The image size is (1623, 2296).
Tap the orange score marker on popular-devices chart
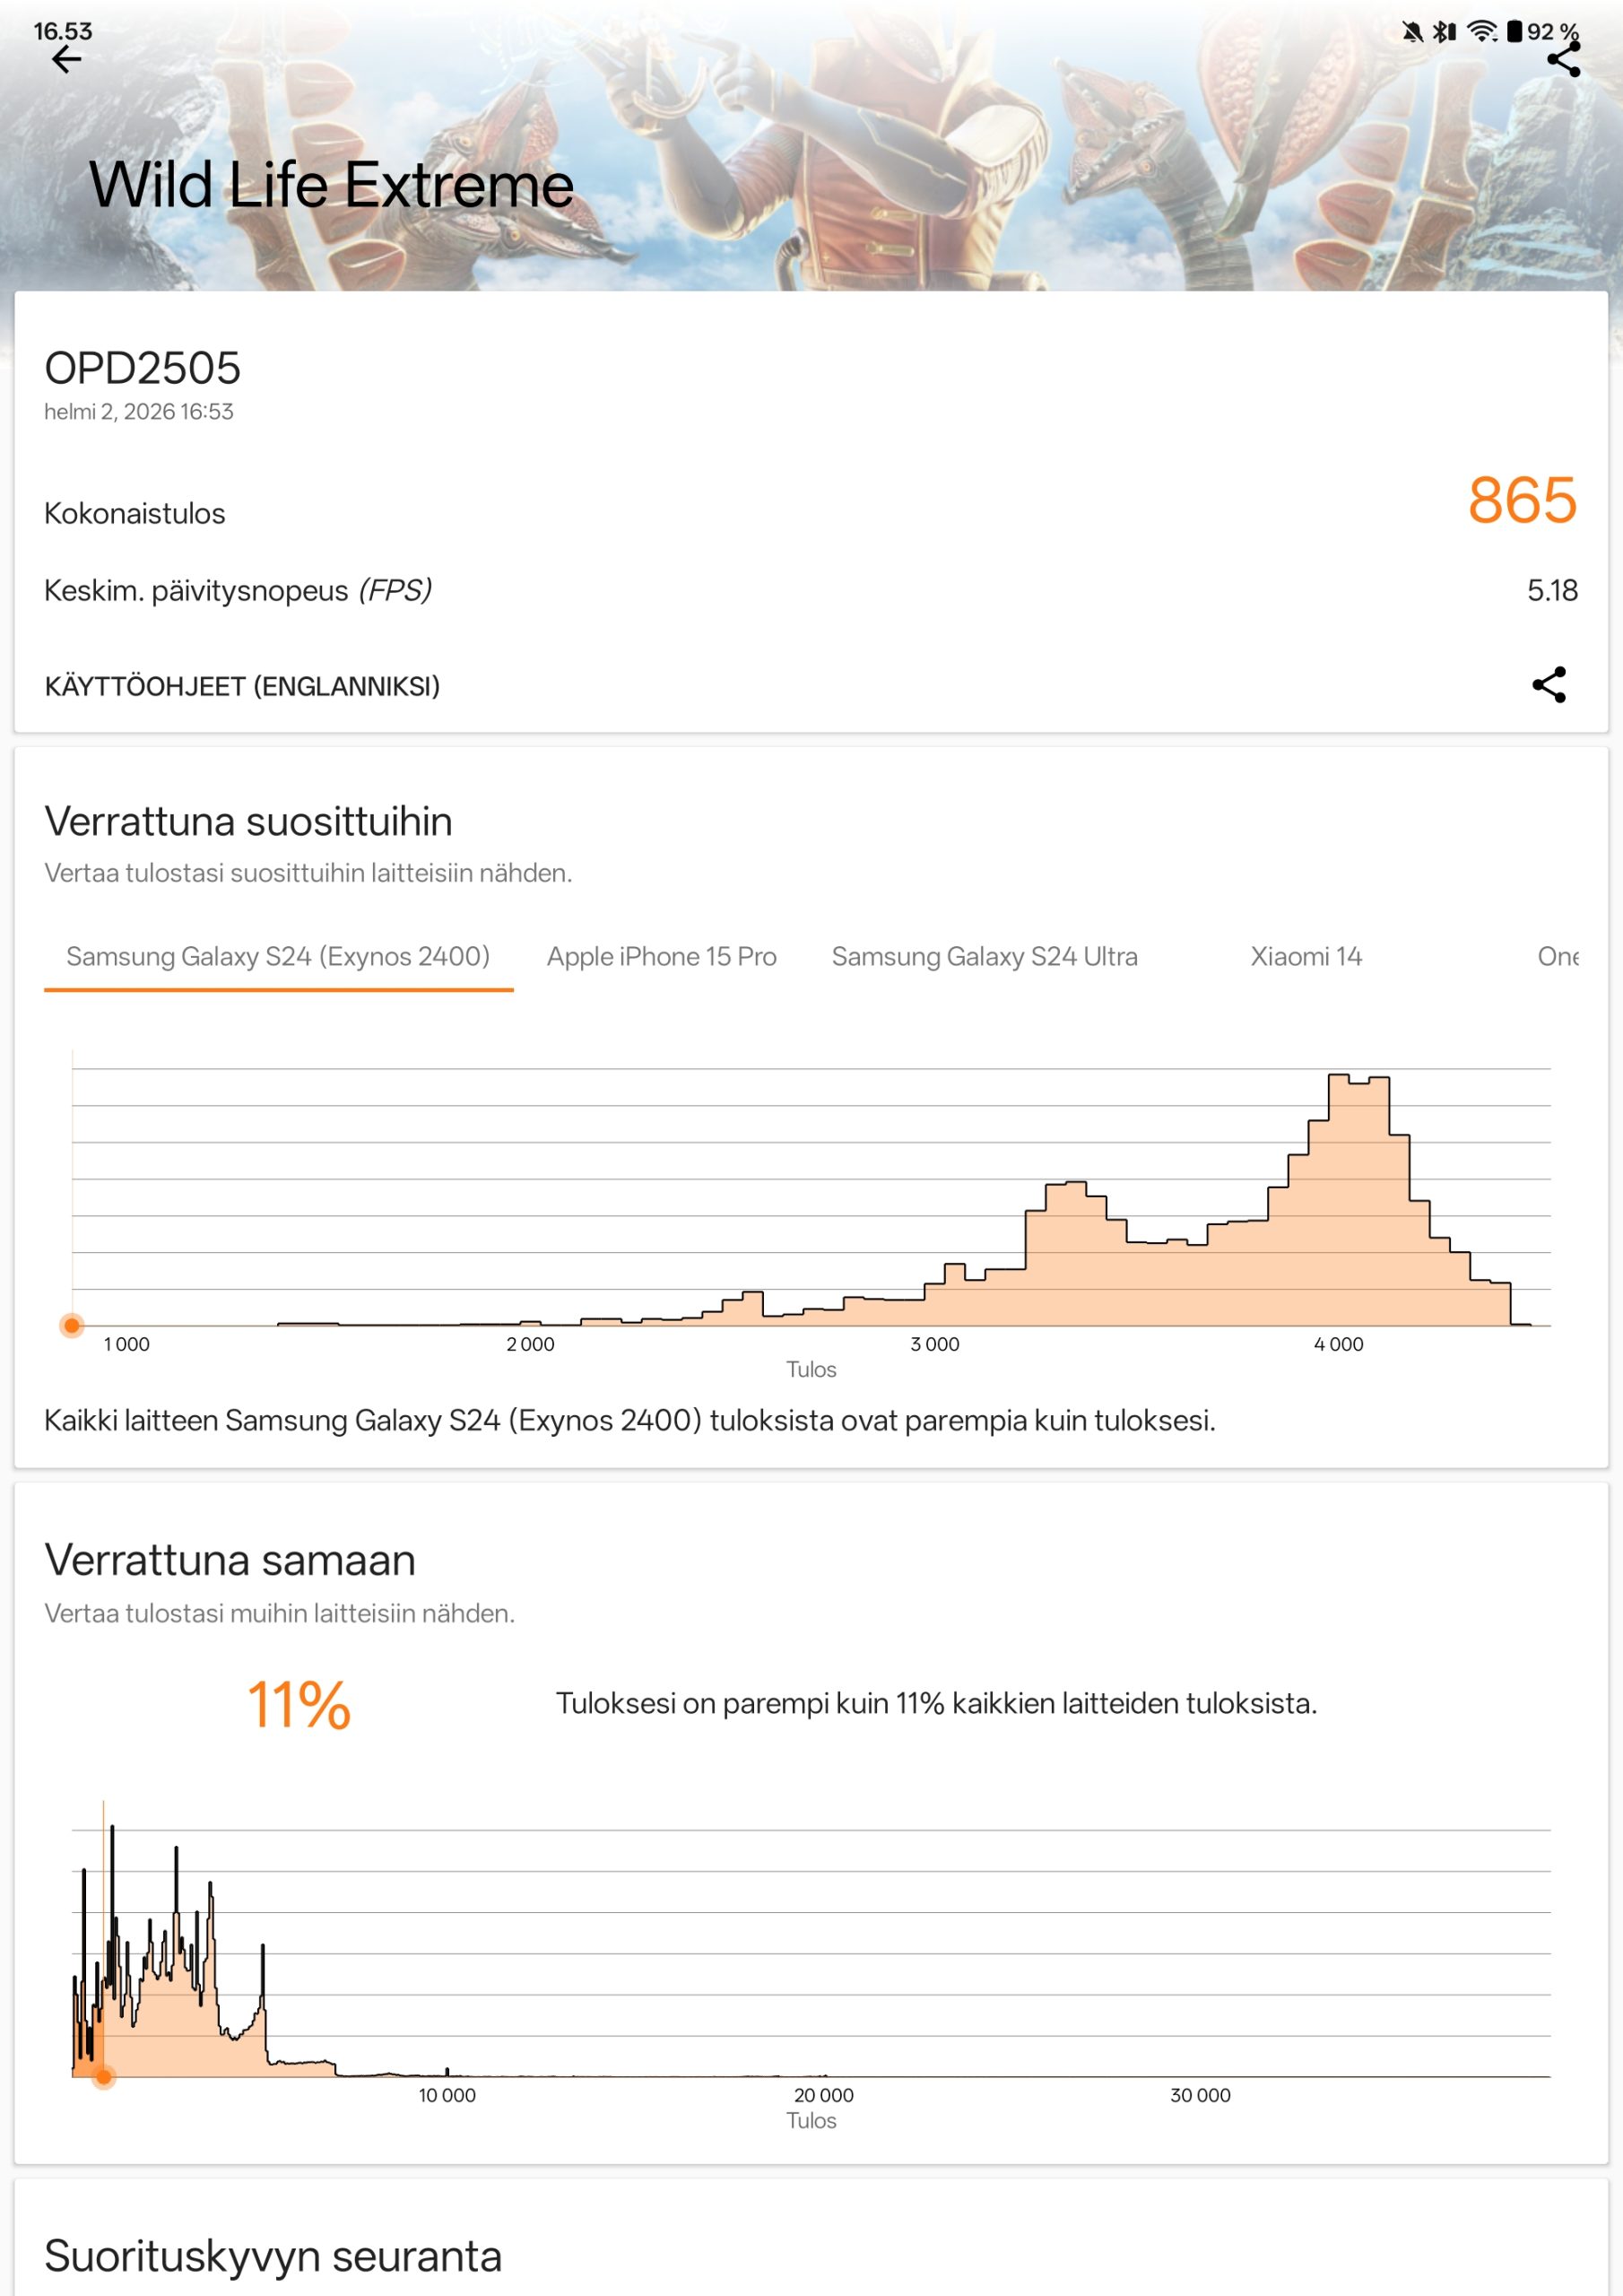(x=72, y=1326)
